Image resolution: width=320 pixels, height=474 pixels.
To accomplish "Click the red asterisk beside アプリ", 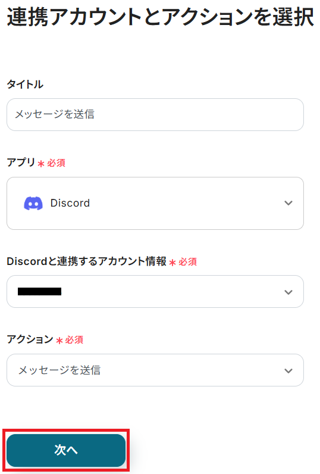I will coord(41,164).
